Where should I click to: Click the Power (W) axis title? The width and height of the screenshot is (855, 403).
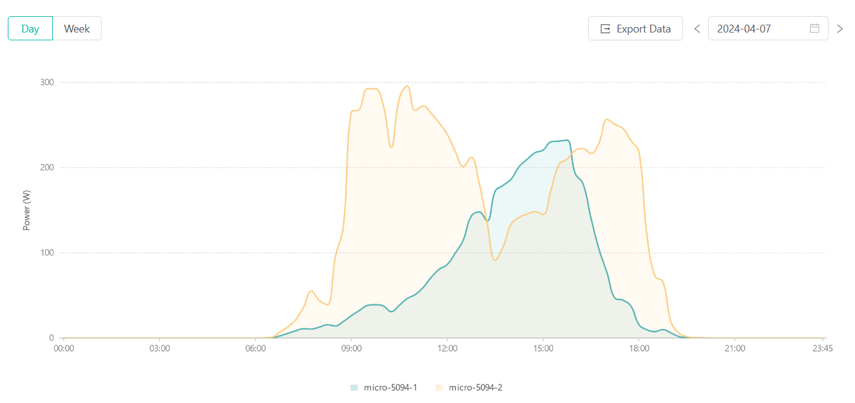pyautogui.click(x=26, y=211)
